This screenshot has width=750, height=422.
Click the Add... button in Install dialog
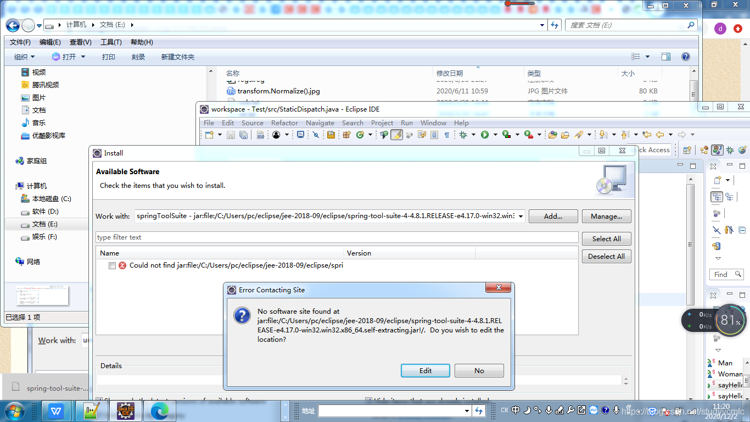pyautogui.click(x=553, y=216)
